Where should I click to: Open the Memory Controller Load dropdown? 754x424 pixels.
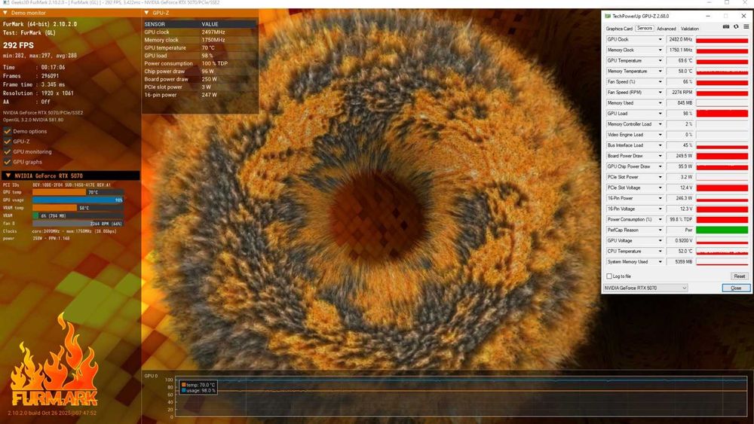[x=660, y=124]
